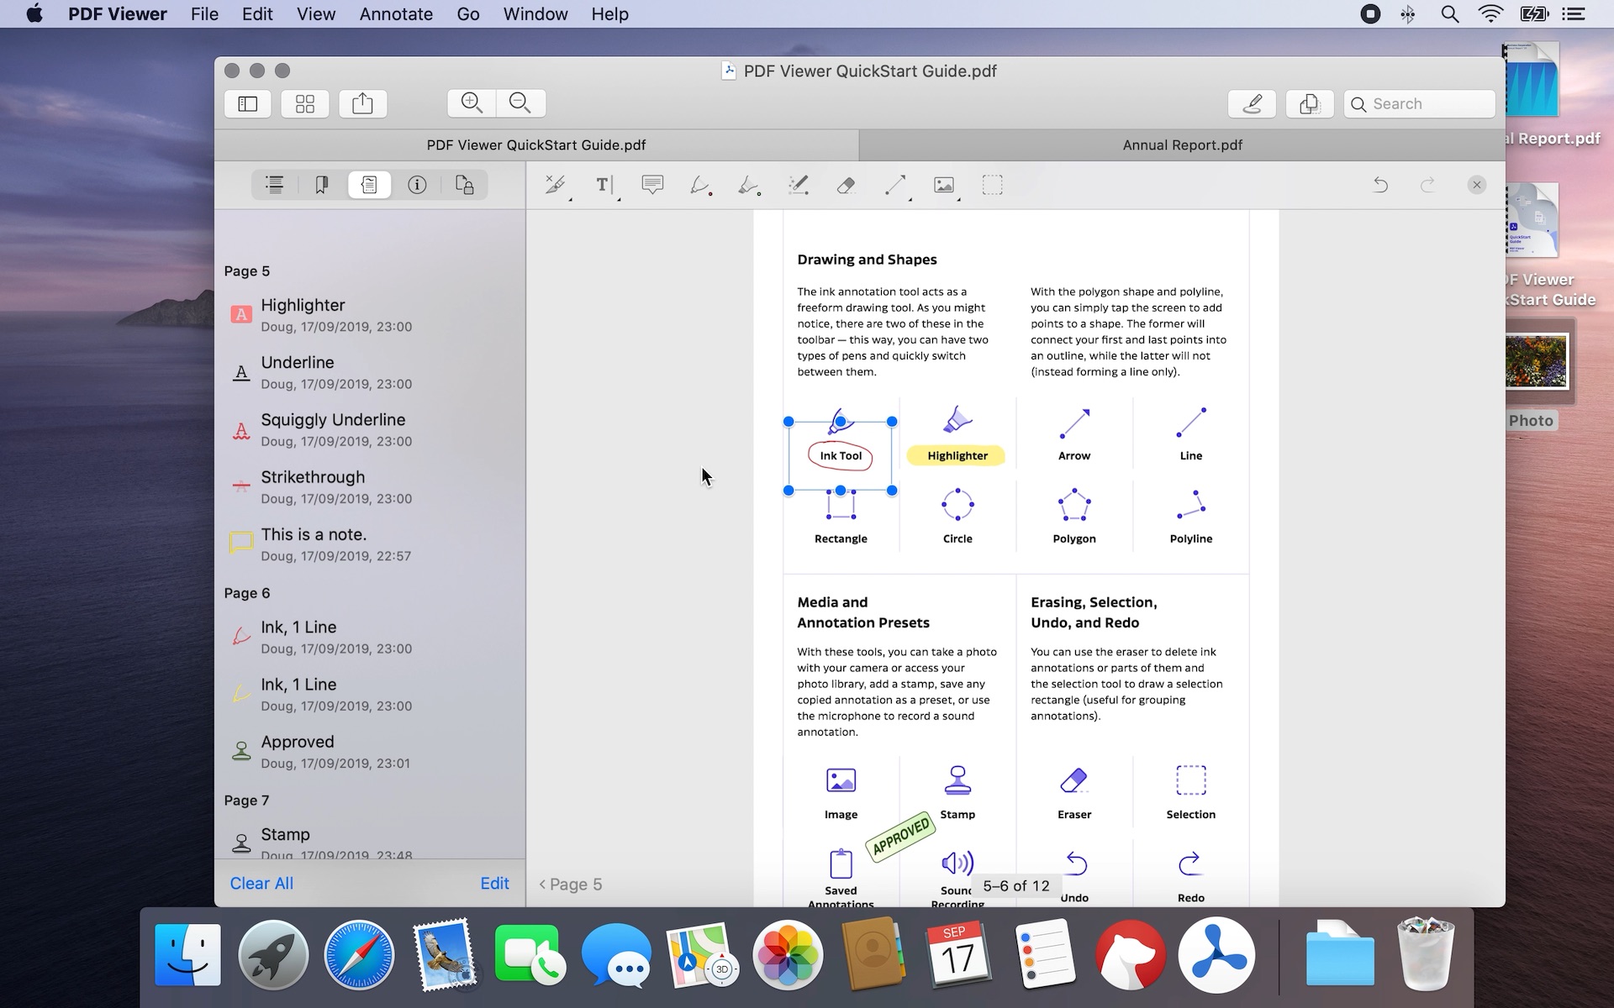Screen dimensions: 1614x1008
Task: Click Edit in the annotations sidebar
Action: coord(493,883)
